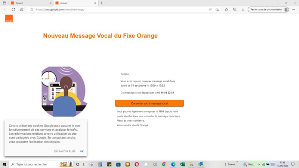
Task: Accept cookies with the OK button
Action: pyautogui.click(x=82, y=151)
